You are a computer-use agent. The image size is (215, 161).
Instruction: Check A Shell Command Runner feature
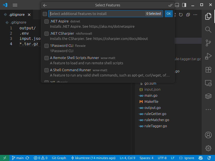(x=46, y=70)
